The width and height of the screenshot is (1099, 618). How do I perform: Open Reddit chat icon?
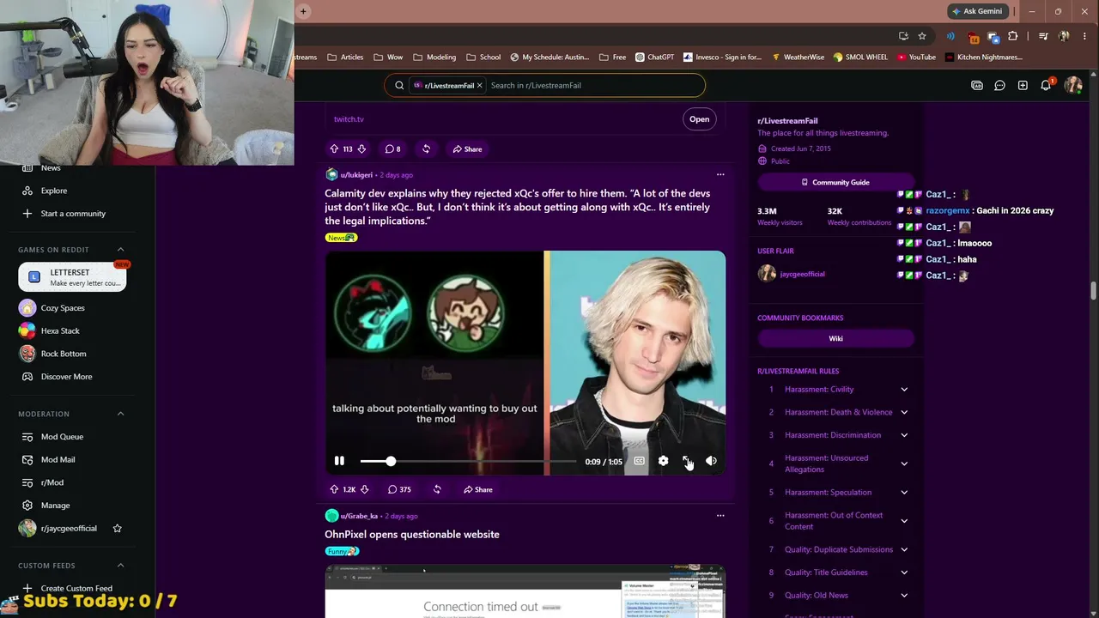click(x=999, y=85)
